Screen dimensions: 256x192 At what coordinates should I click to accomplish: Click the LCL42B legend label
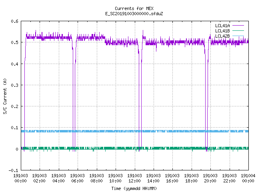222,36
